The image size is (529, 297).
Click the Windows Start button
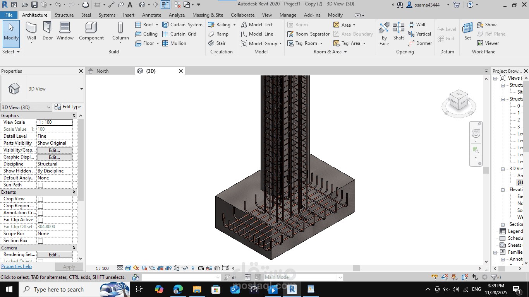point(9,289)
